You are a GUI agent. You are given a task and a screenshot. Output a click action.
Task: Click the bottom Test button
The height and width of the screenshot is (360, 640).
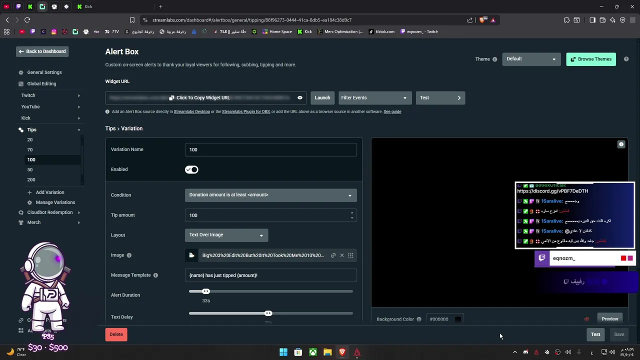click(595, 334)
